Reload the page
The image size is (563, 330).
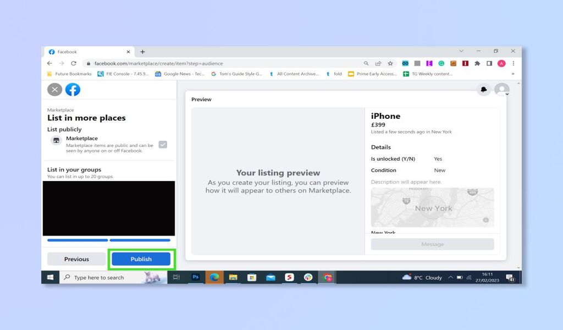click(x=74, y=63)
